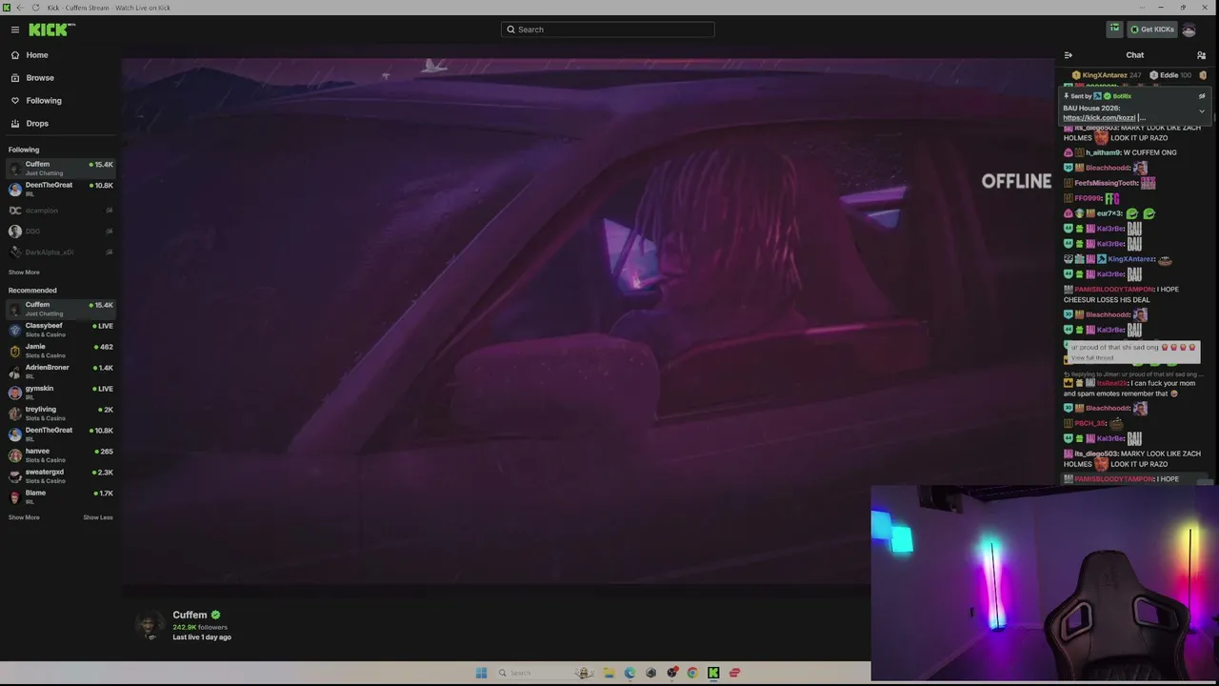Open Classybeef recommended channel
The image size is (1219, 686).
click(61, 330)
